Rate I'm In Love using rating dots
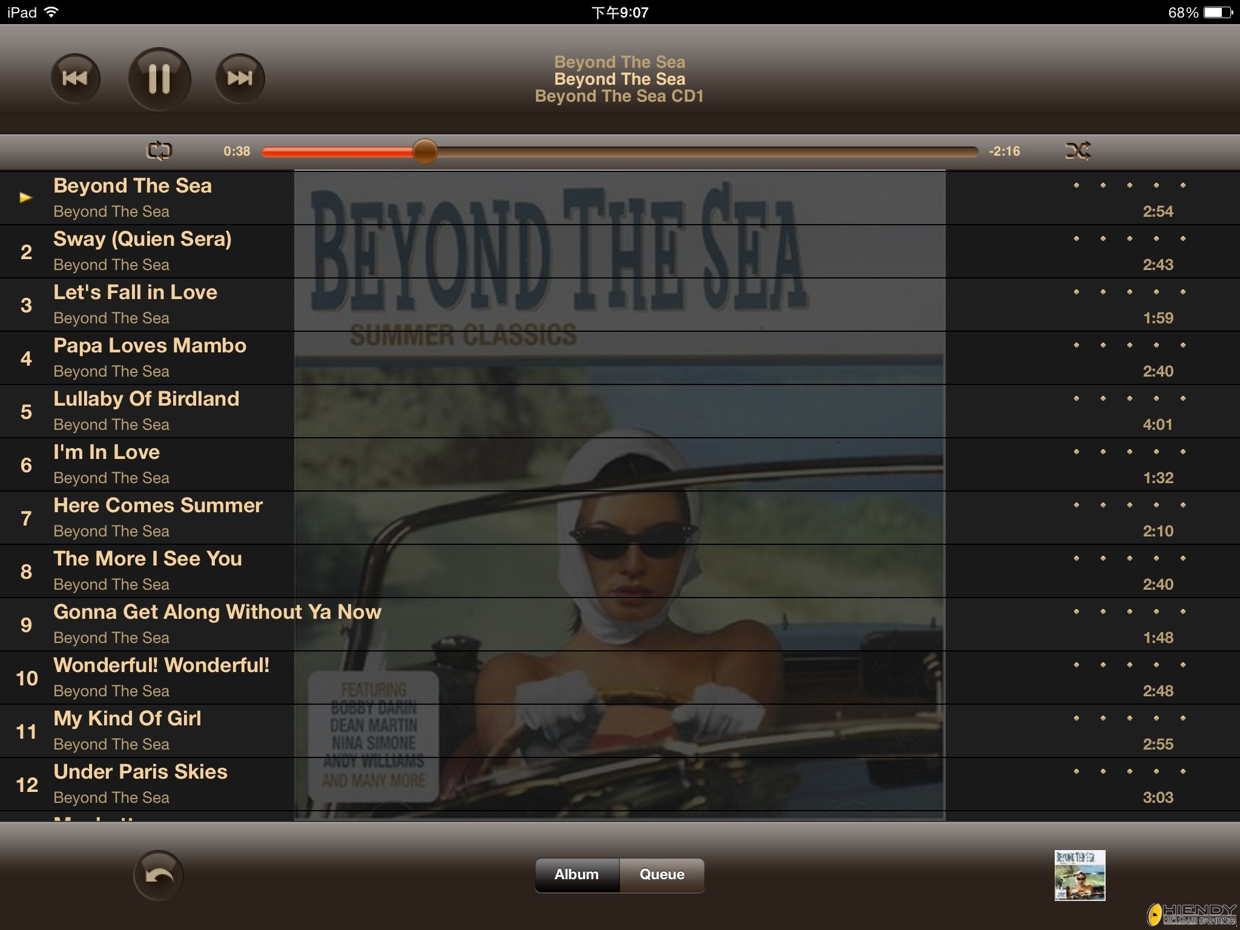The width and height of the screenshot is (1240, 930). [1130, 452]
